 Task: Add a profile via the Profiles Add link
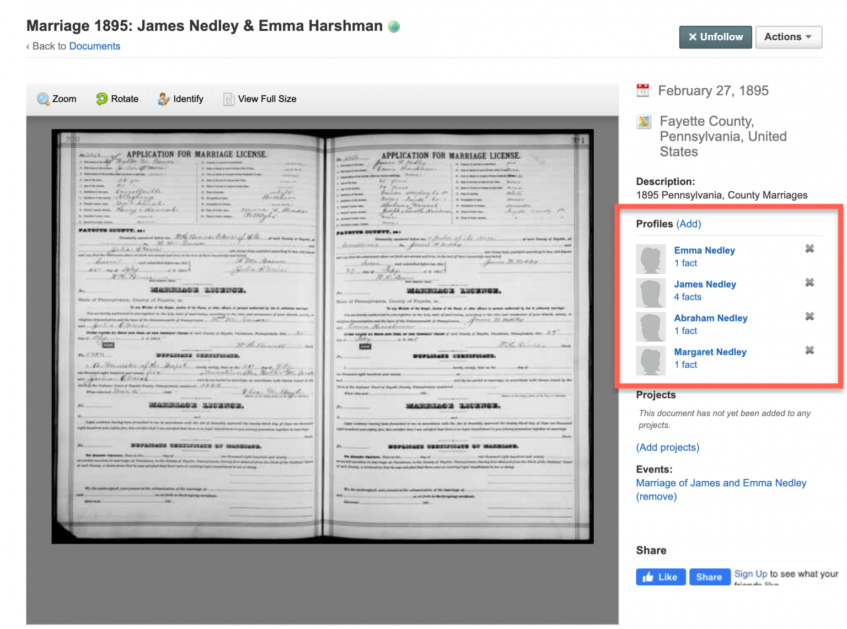click(689, 224)
